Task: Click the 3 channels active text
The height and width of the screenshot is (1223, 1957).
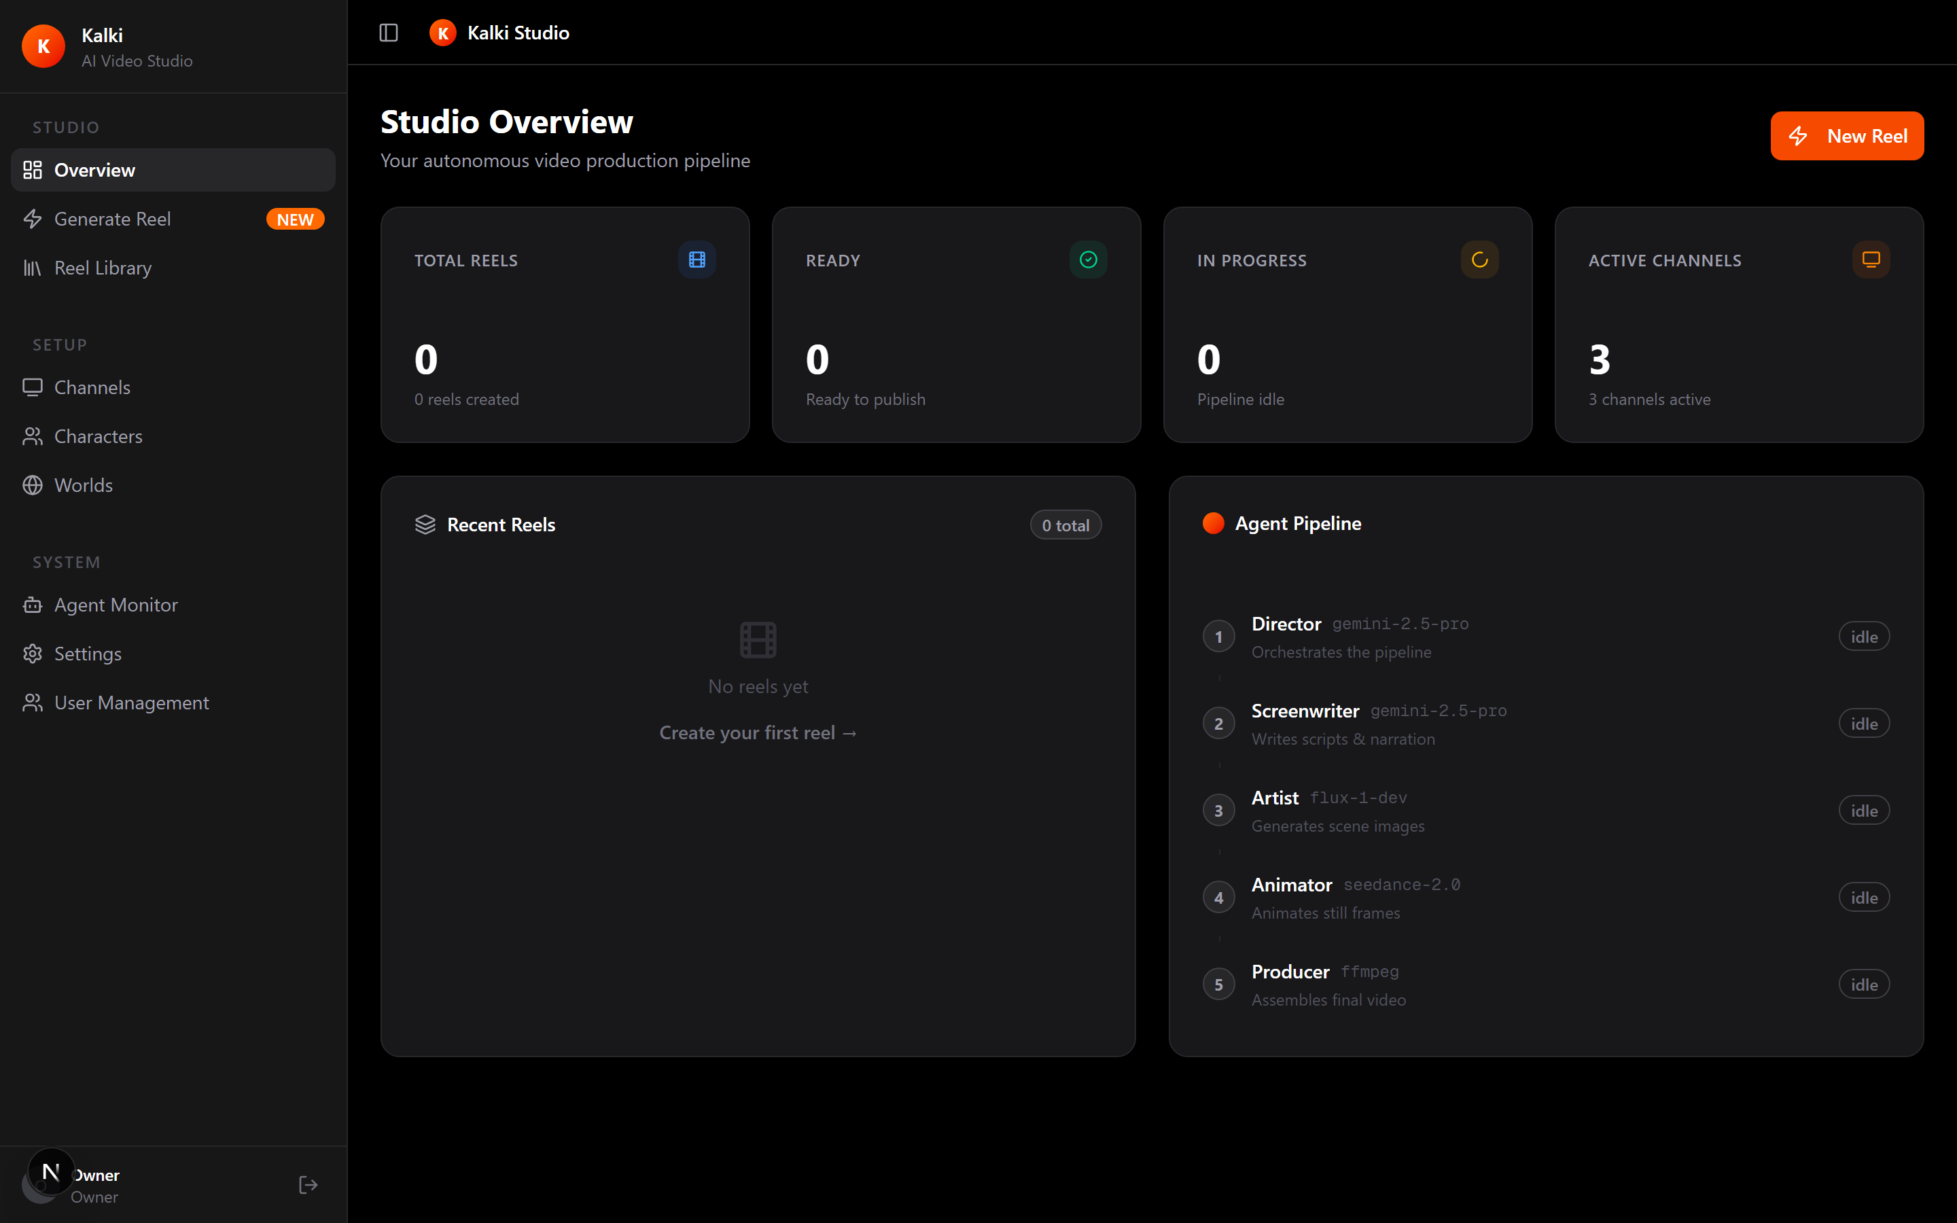Action: click(1650, 400)
